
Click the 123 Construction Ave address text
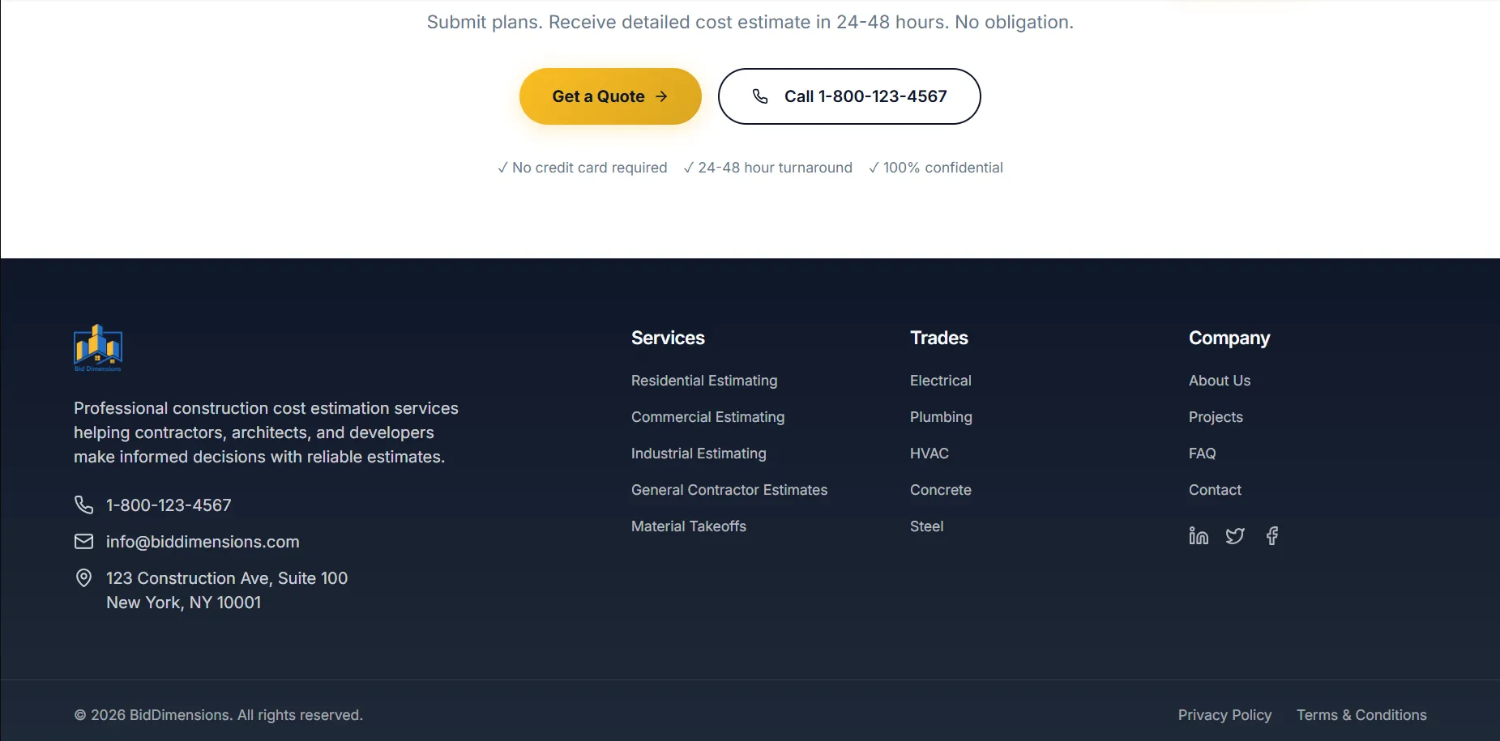point(227,590)
